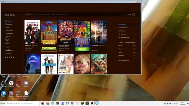Select Спорт in the sidebar menu
The image size is (189, 106).
pyautogui.click(x=7, y=43)
